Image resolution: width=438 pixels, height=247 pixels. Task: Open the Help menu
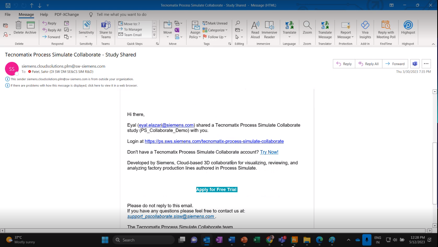[44, 14]
